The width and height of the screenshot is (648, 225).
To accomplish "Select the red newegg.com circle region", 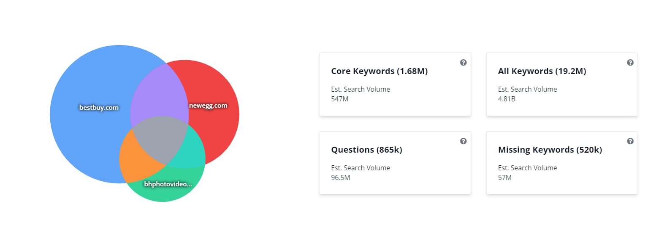I will (215, 126).
